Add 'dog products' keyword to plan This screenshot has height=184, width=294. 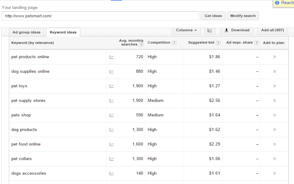(275, 130)
